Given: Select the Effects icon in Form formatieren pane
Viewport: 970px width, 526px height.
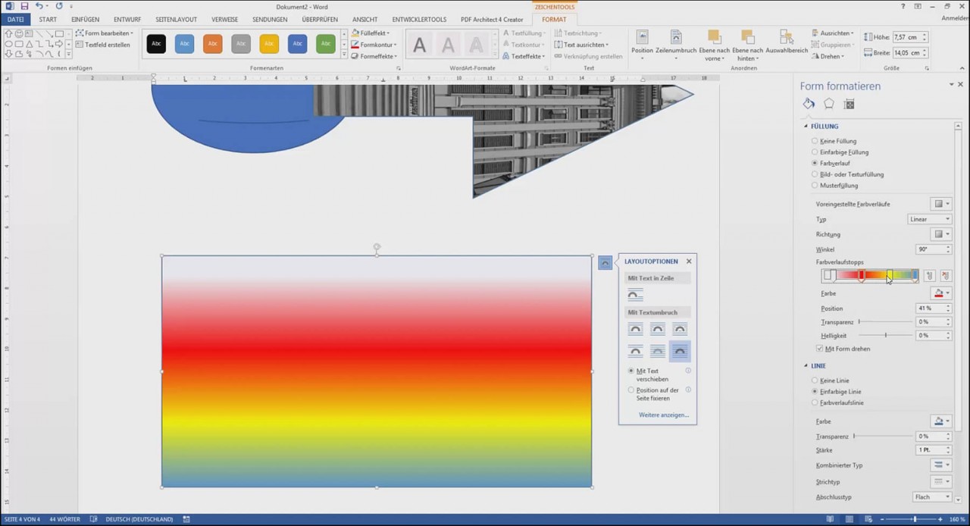Looking at the screenshot, I should pos(828,104).
